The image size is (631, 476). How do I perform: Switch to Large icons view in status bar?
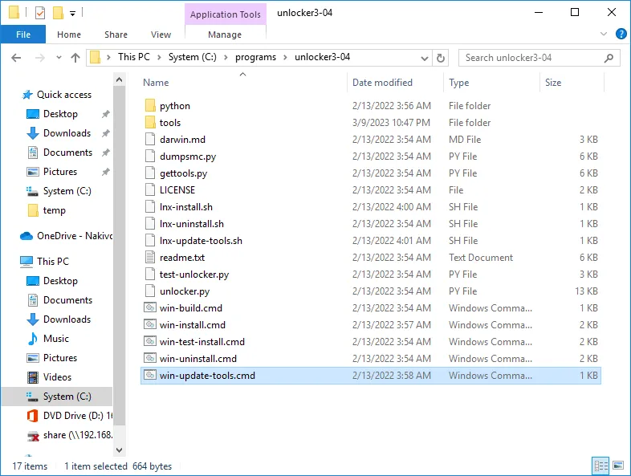(x=618, y=466)
